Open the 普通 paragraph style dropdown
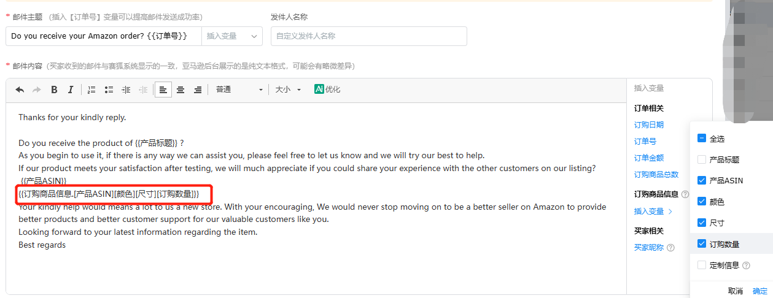 point(239,90)
